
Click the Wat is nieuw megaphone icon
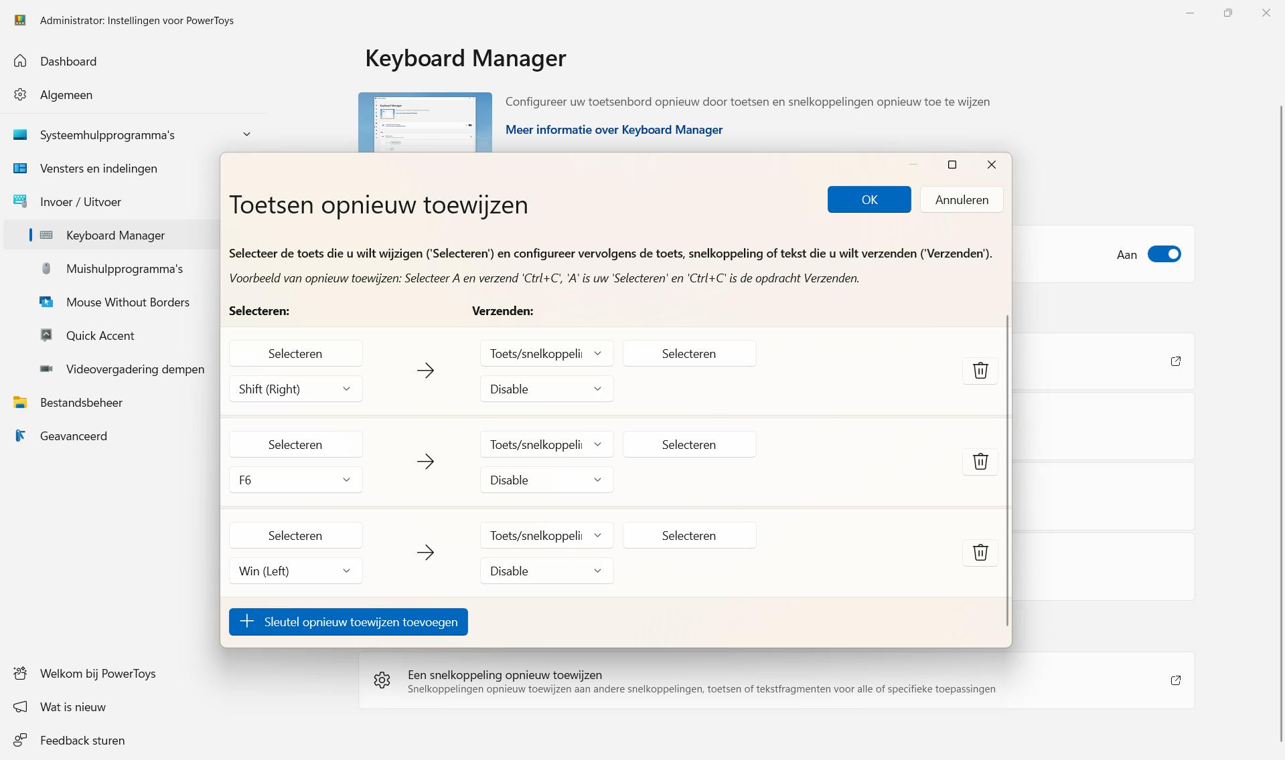tap(20, 707)
